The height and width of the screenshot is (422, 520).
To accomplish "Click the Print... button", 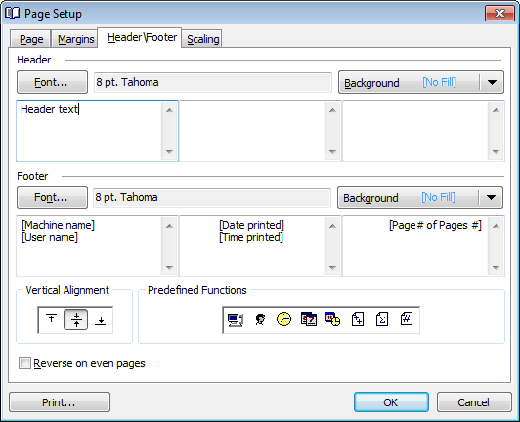I will pyautogui.click(x=60, y=402).
